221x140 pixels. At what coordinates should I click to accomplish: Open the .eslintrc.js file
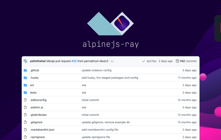[36, 107]
